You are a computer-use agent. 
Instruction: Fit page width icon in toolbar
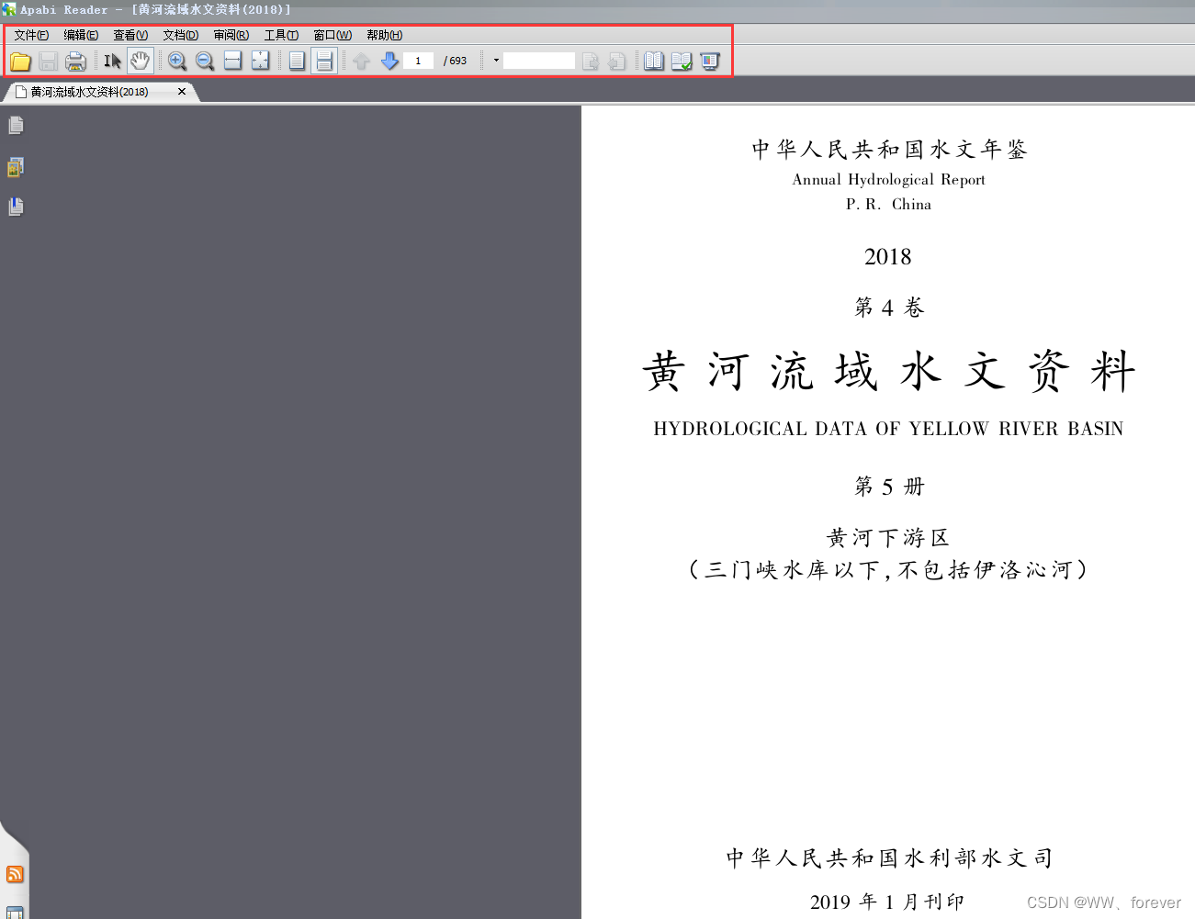(233, 62)
